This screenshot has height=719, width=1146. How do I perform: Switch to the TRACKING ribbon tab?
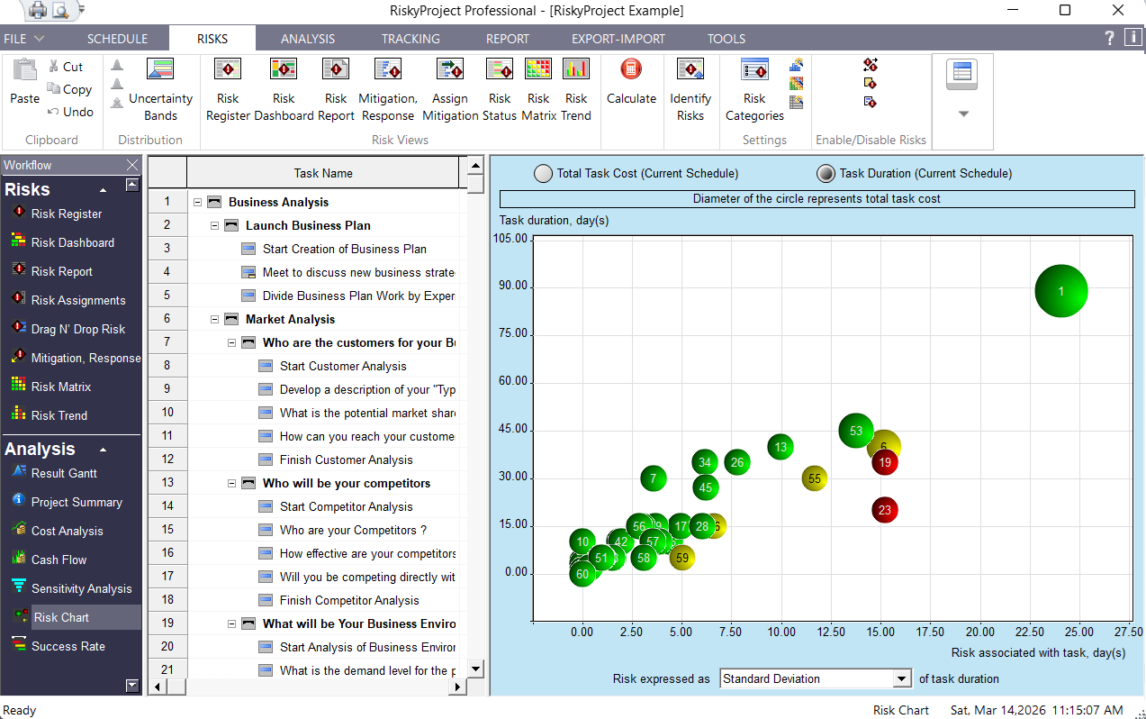click(411, 39)
